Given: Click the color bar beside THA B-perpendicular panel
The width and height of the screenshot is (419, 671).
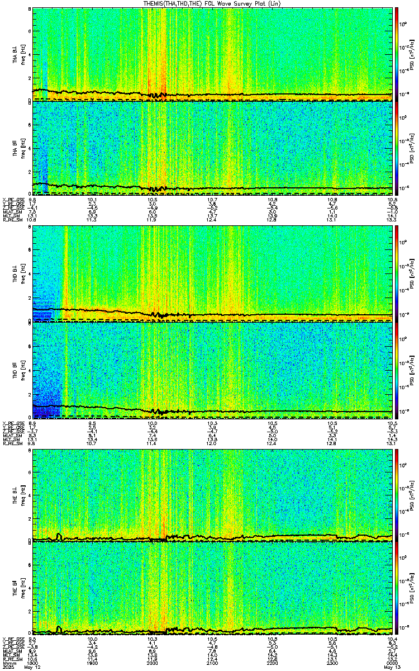Looking at the screenshot, I should tap(396, 54).
